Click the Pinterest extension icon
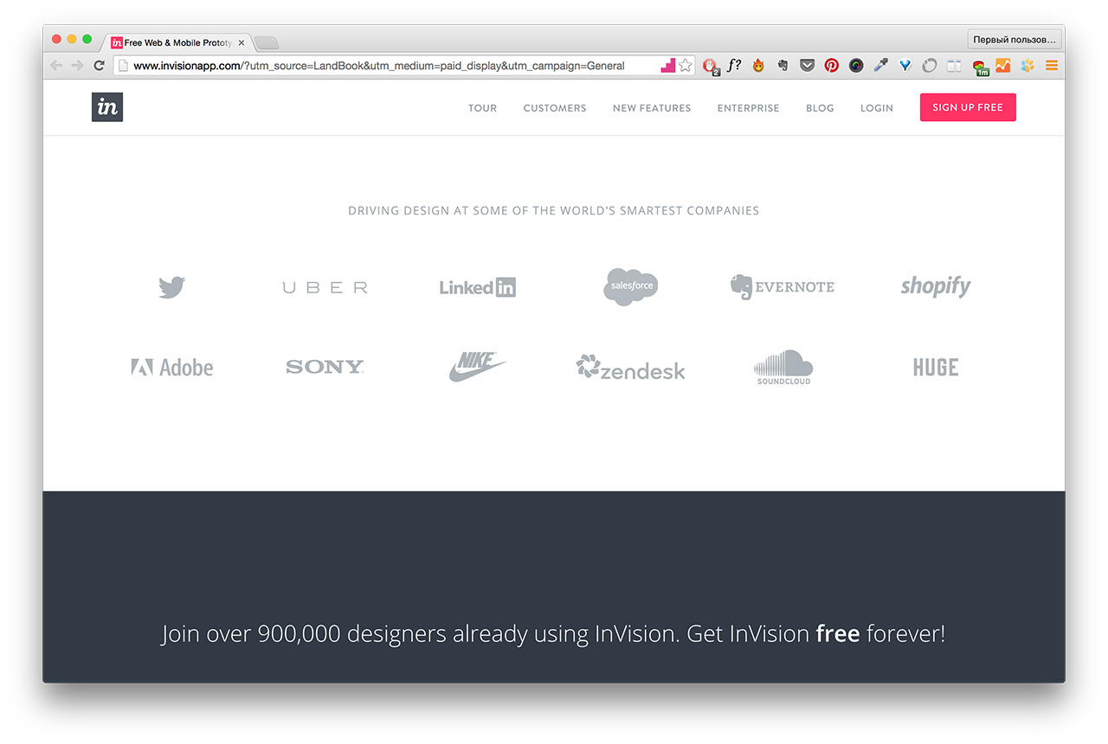Image resolution: width=1108 pixels, height=744 pixels. (x=831, y=65)
